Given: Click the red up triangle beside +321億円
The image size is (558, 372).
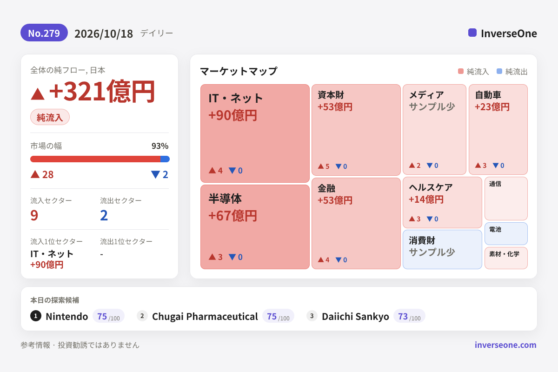Looking at the screenshot, I should coord(38,93).
